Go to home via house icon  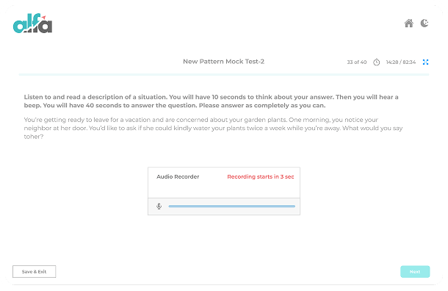(x=408, y=24)
